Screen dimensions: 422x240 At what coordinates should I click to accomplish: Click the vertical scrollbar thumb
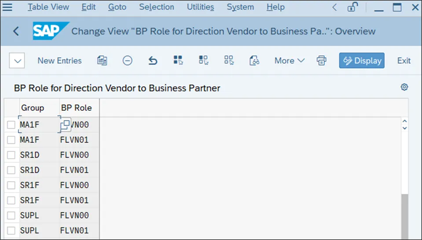[404, 216]
